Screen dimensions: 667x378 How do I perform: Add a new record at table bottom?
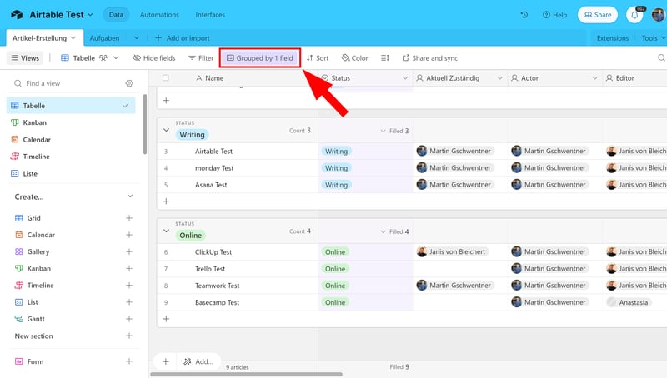[x=166, y=361]
